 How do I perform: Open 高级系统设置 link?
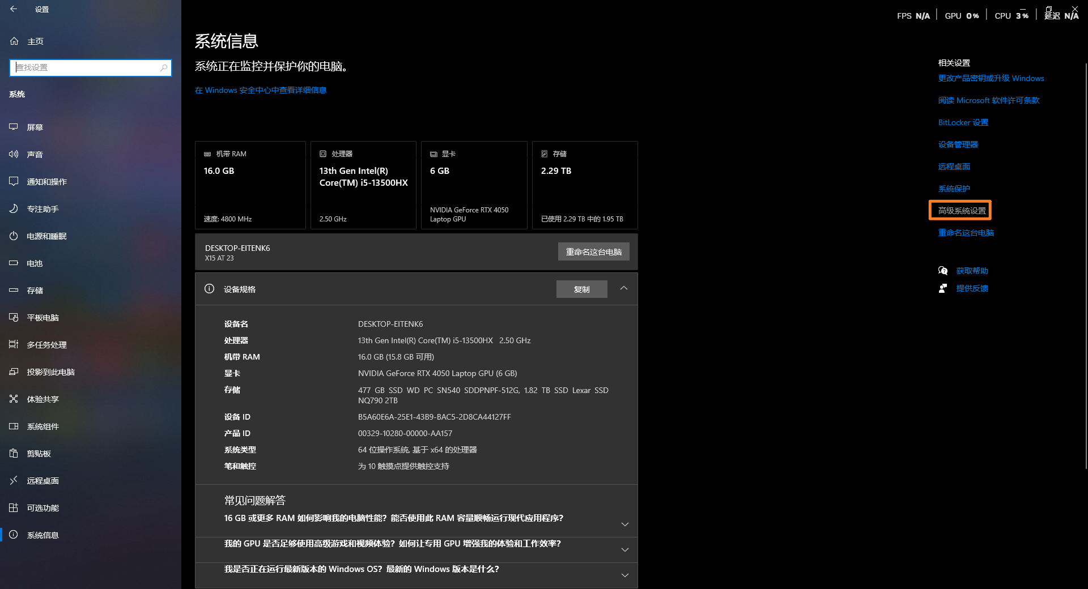point(962,211)
